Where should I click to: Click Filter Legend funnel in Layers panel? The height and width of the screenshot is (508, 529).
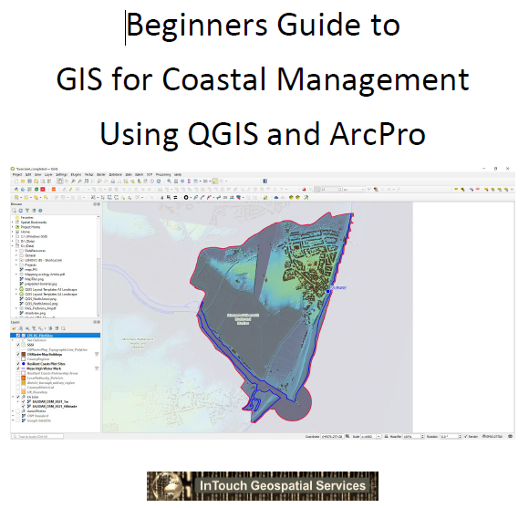(x=34, y=328)
